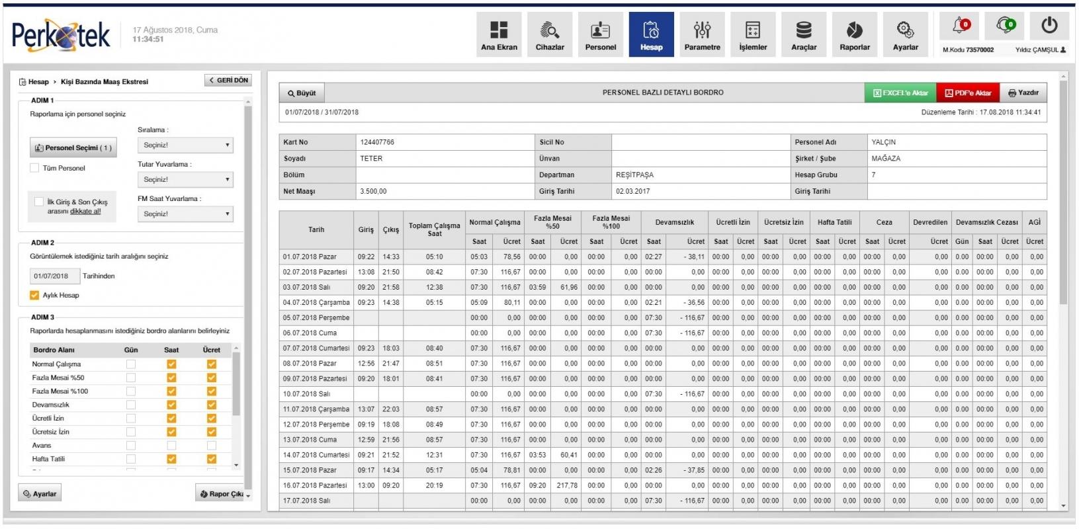Open Personel Seçimi selection button
The image size is (1079, 529).
pyautogui.click(x=73, y=147)
